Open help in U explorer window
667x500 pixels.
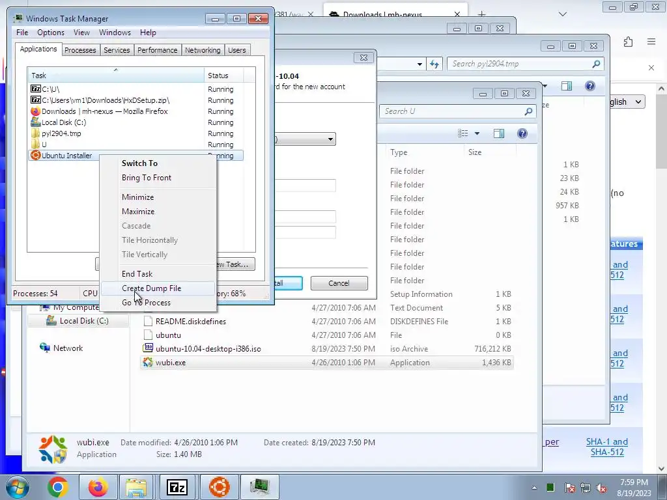pos(522,133)
